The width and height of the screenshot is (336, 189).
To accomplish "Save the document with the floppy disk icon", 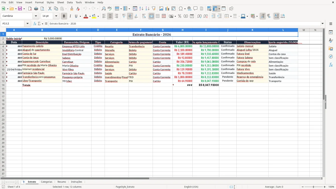I will pyautogui.click(x=20, y=9).
